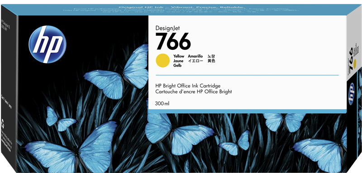Screen dimensions: 362x173
Task: Click the small HP logo on the side panel
Action: click(x=352, y=94)
